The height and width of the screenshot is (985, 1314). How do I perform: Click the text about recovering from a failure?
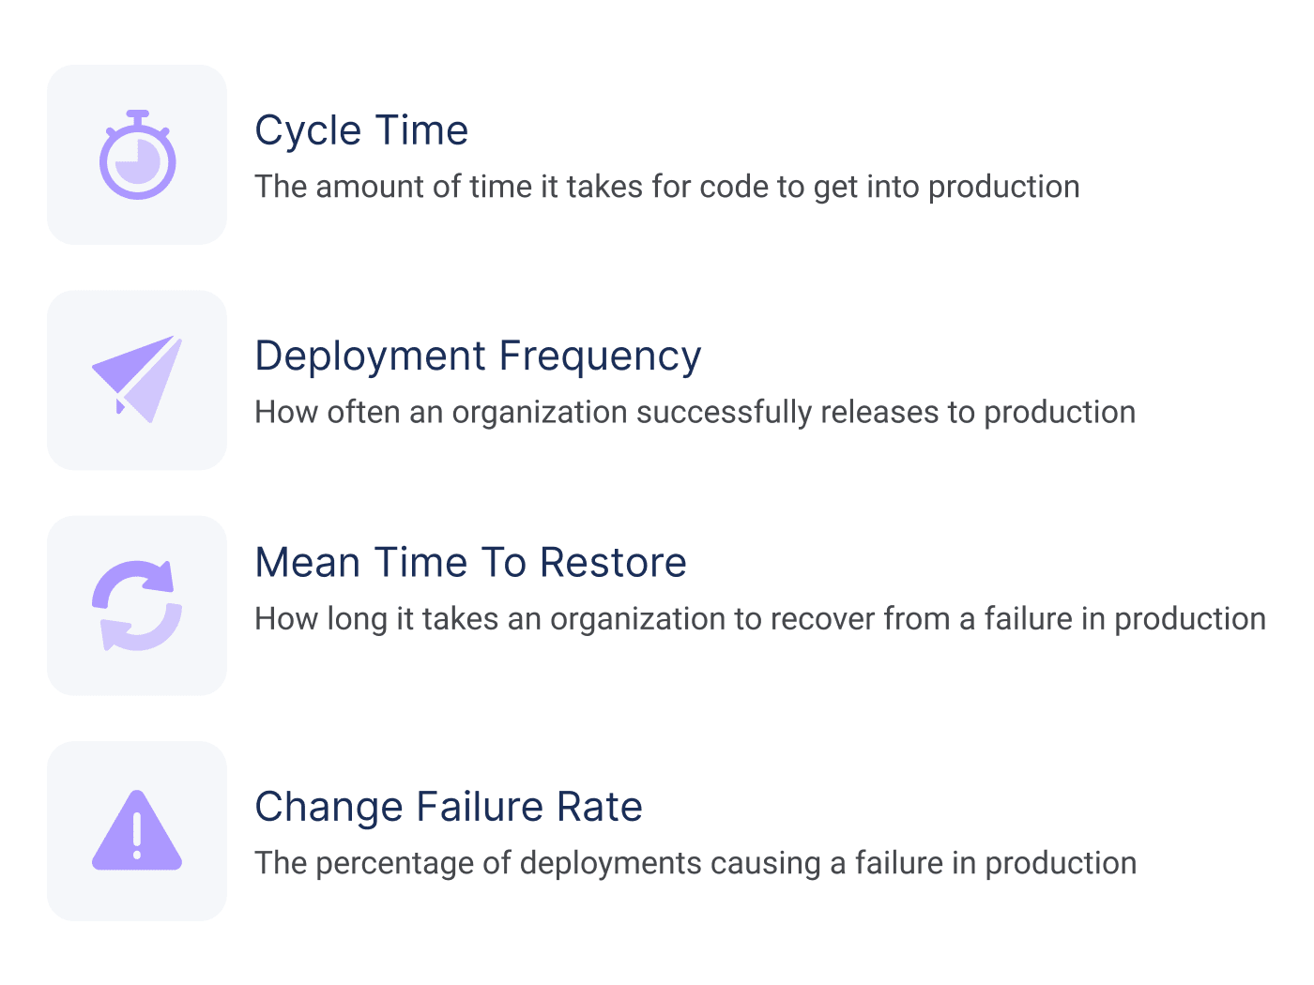tap(760, 619)
